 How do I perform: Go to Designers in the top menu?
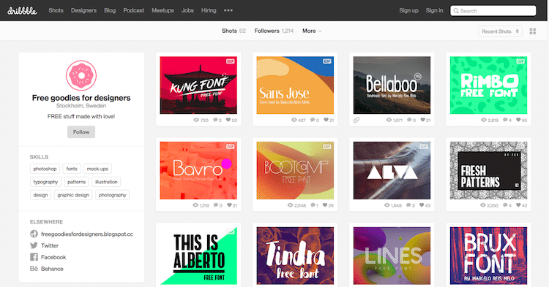(x=83, y=10)
